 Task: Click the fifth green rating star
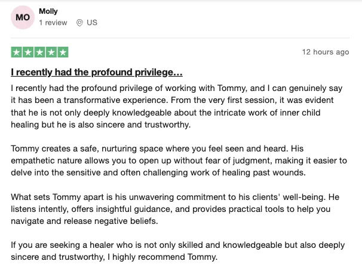tap(63, 52)
